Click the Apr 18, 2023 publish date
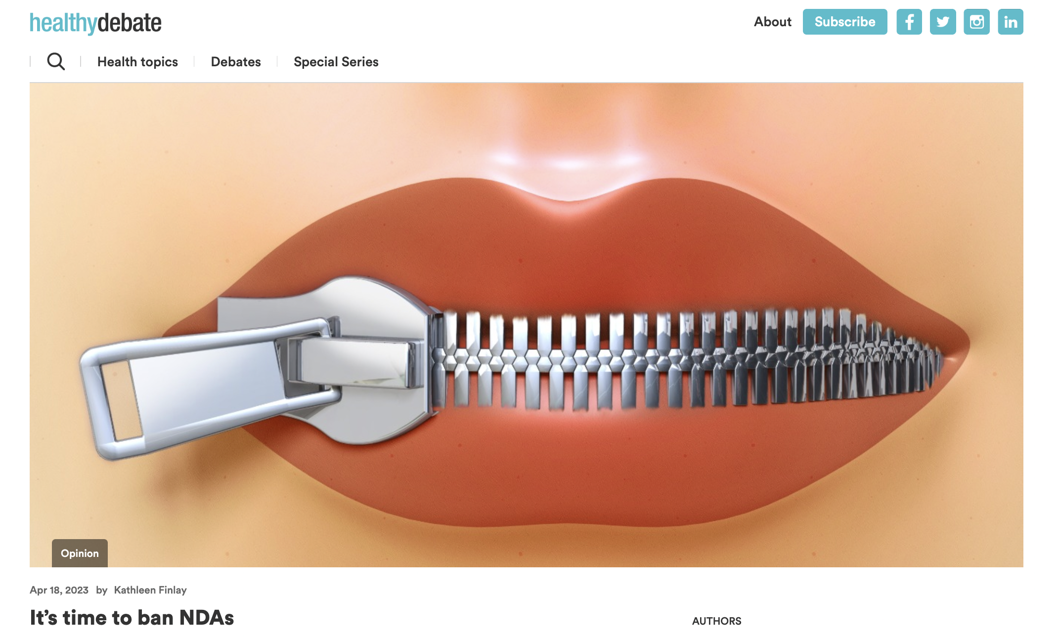1059x642 pixels. [x=59, y=590]
